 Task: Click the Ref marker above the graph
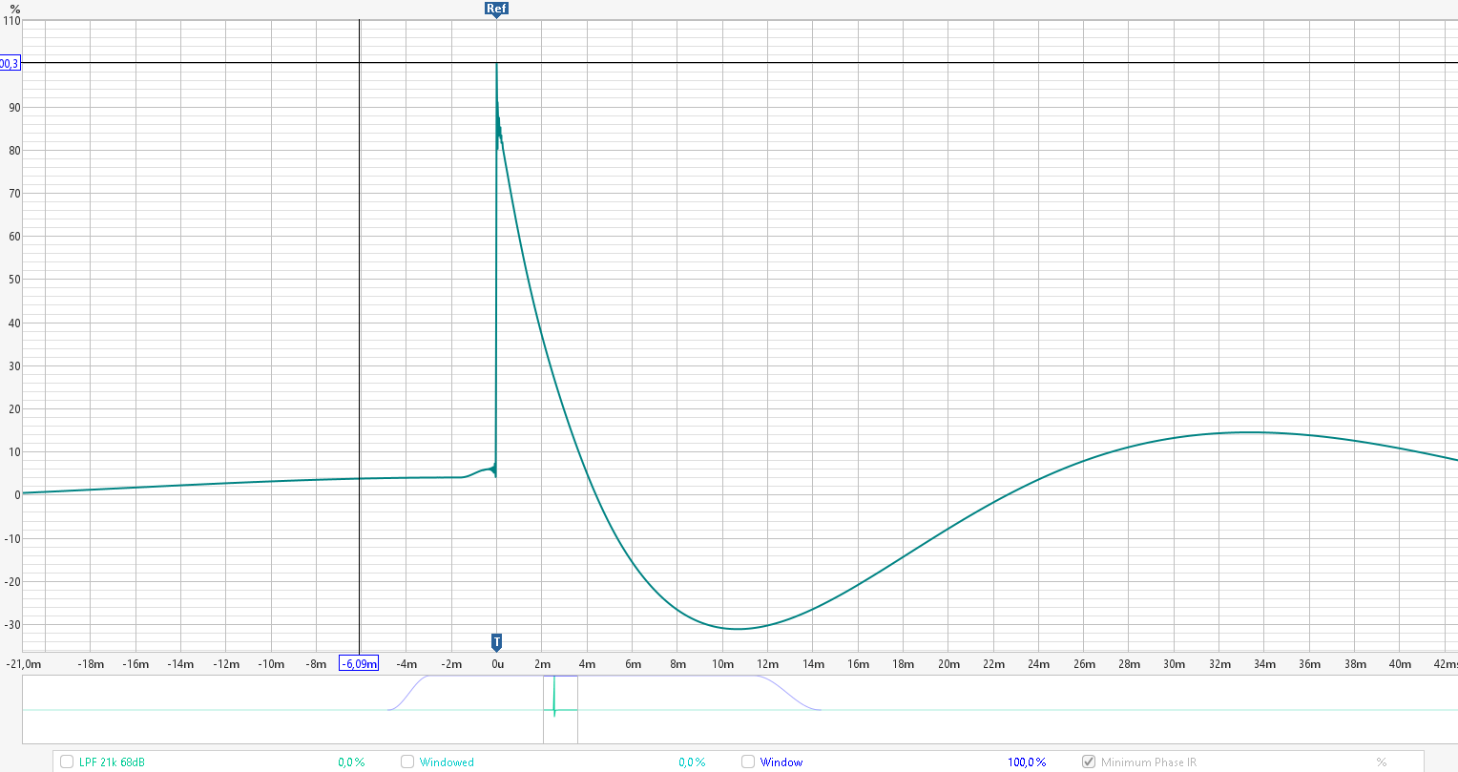click(496, 10)
